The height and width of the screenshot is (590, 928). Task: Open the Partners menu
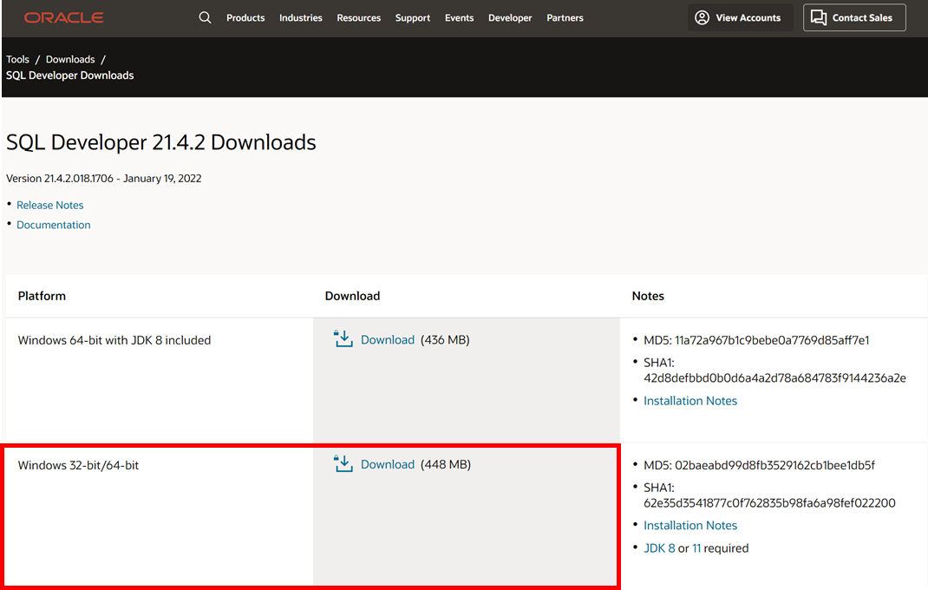pyautogui.click(x=565, y=17)
